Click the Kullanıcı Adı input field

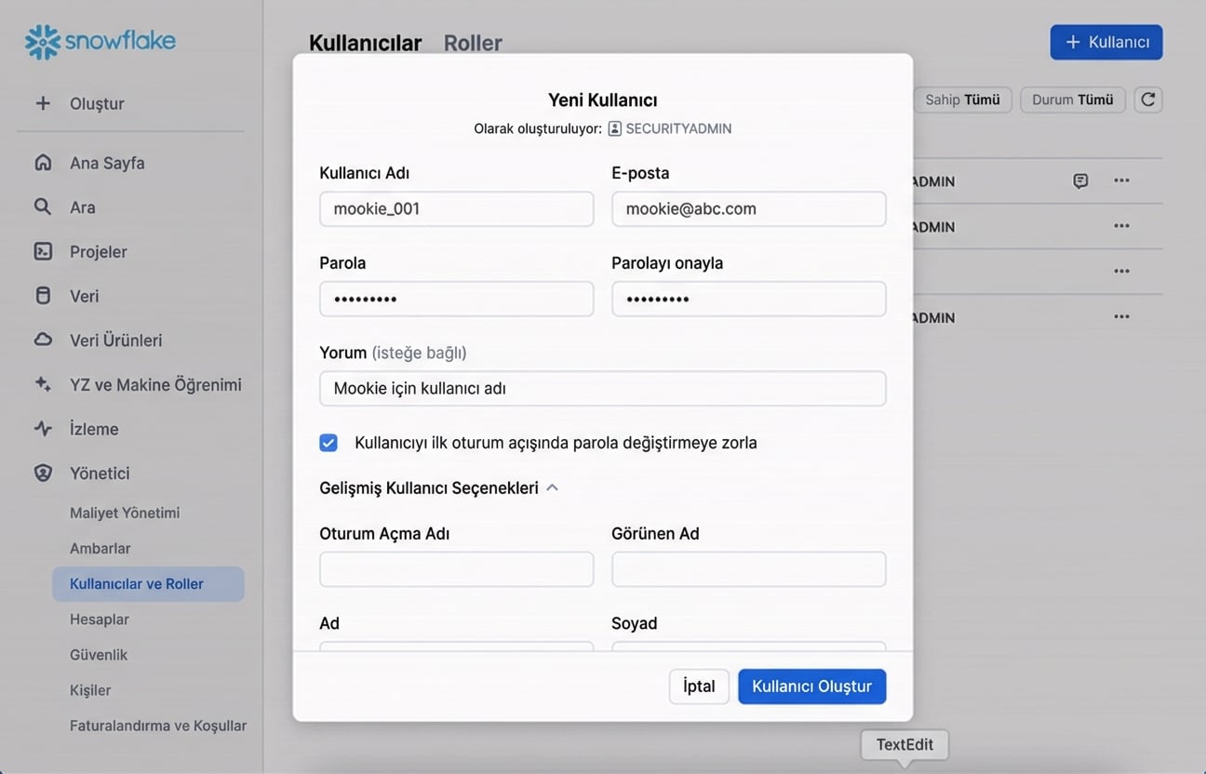click(x=456, y=208)
